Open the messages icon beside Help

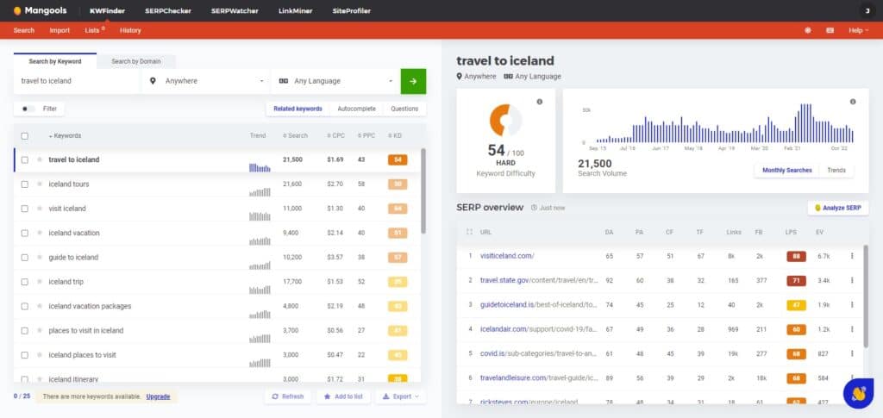830,30
